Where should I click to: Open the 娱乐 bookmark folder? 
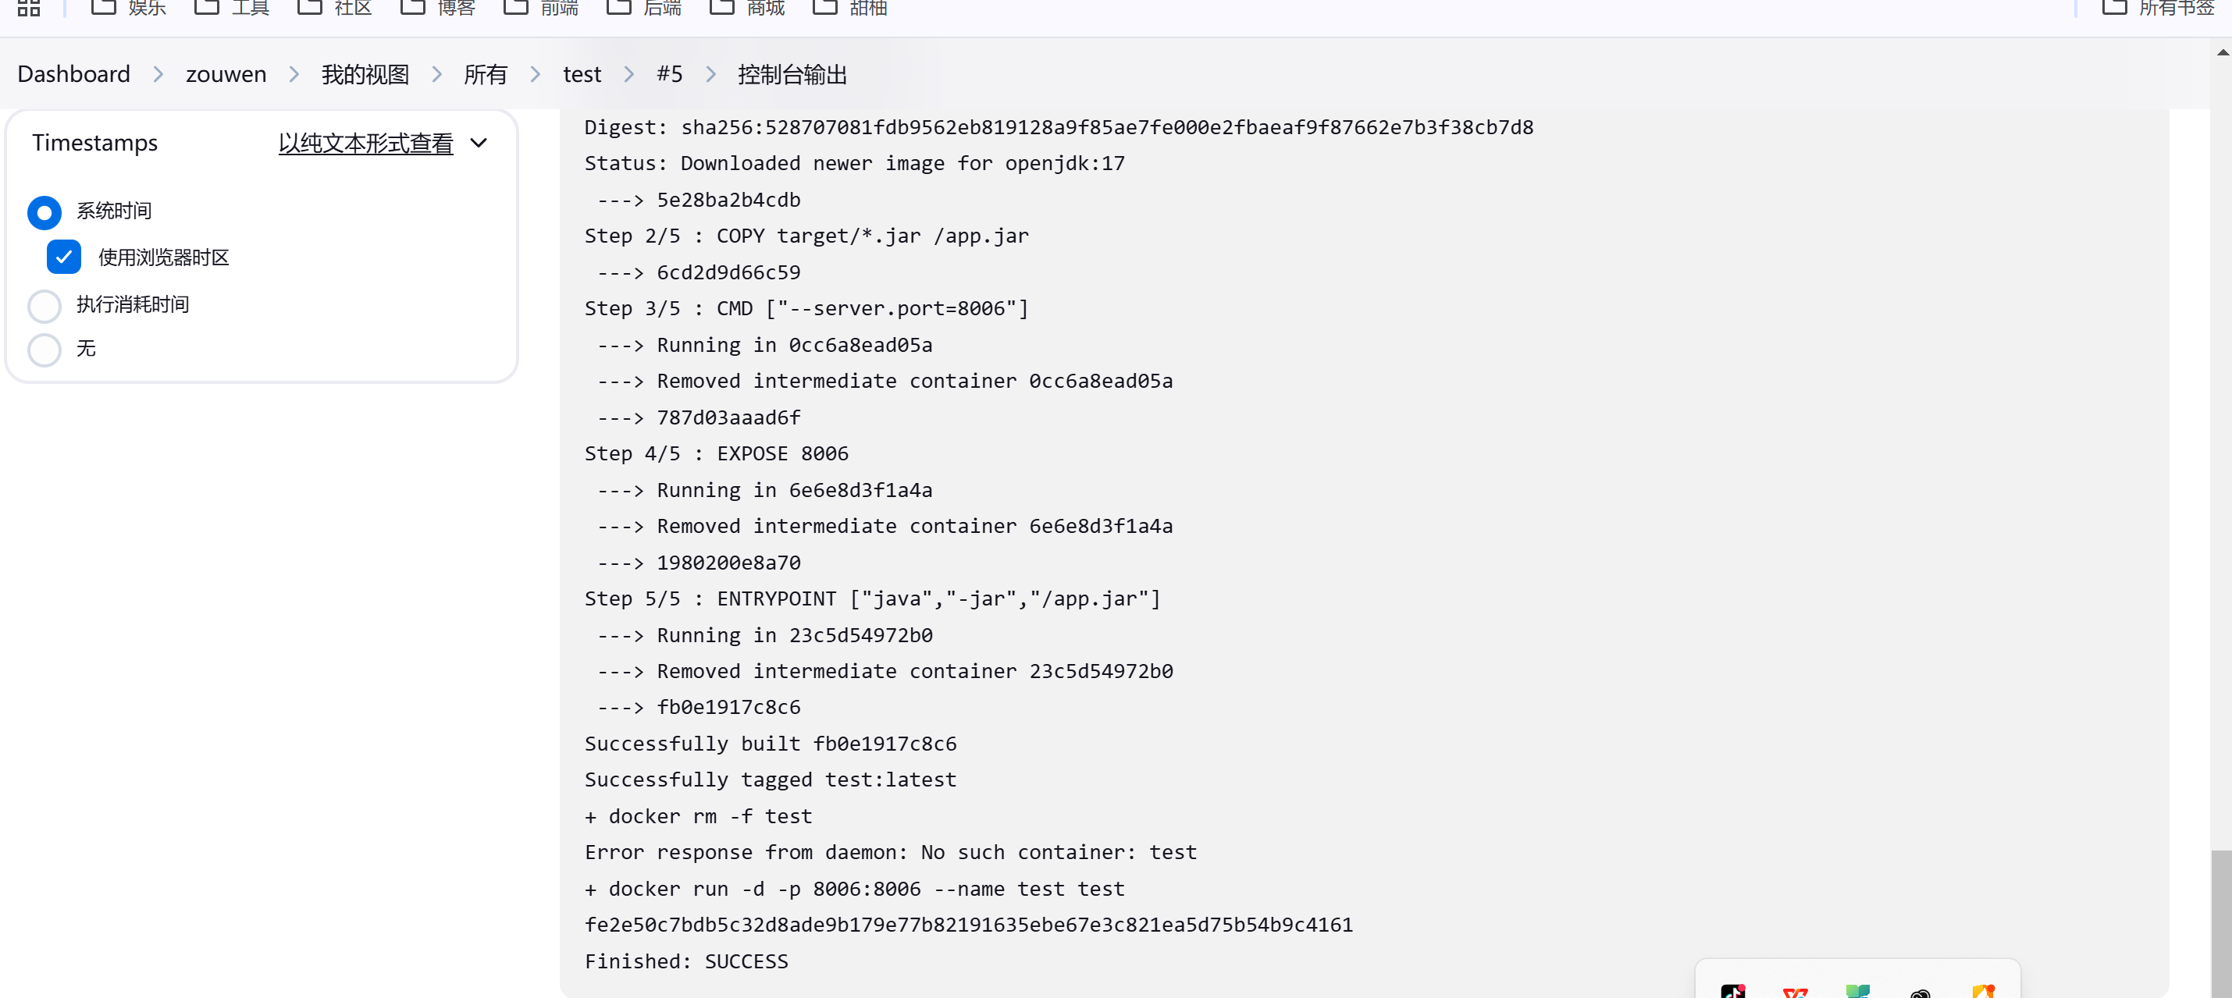128,8
